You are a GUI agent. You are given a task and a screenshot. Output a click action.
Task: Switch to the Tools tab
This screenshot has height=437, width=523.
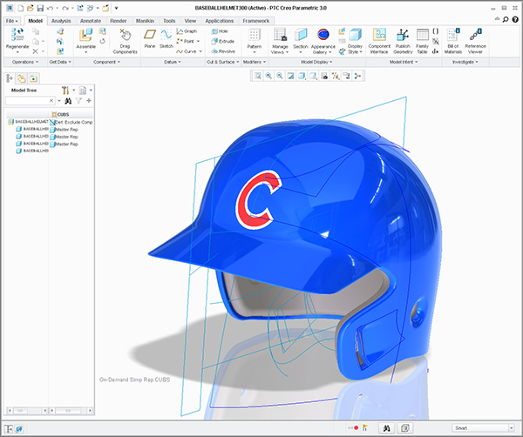click(169, 21)
